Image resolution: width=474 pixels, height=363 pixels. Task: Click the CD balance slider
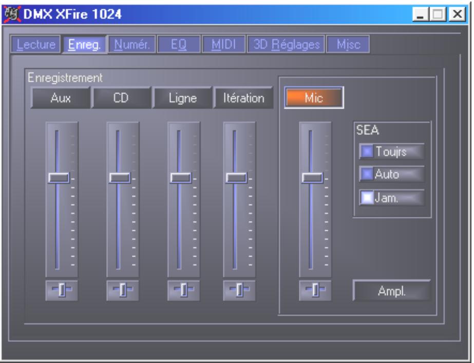coord(123,291)
